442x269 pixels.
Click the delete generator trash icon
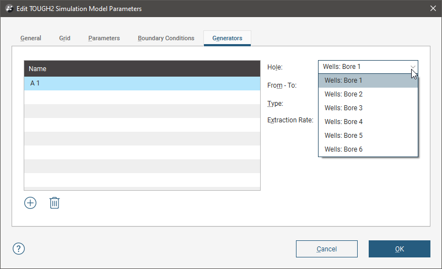[55, 203]
